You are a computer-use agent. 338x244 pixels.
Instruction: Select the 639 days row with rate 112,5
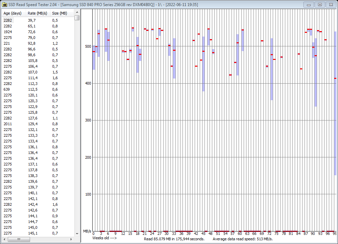pyautogui.click(x=38, y=89)
